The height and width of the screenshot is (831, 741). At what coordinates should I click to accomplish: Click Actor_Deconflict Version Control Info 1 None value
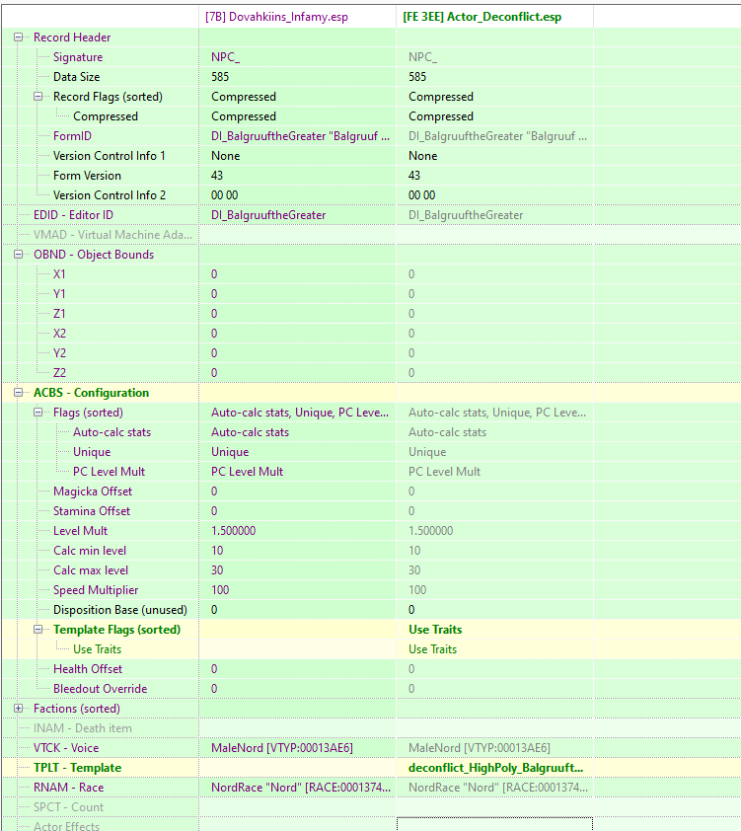point(422,156)
